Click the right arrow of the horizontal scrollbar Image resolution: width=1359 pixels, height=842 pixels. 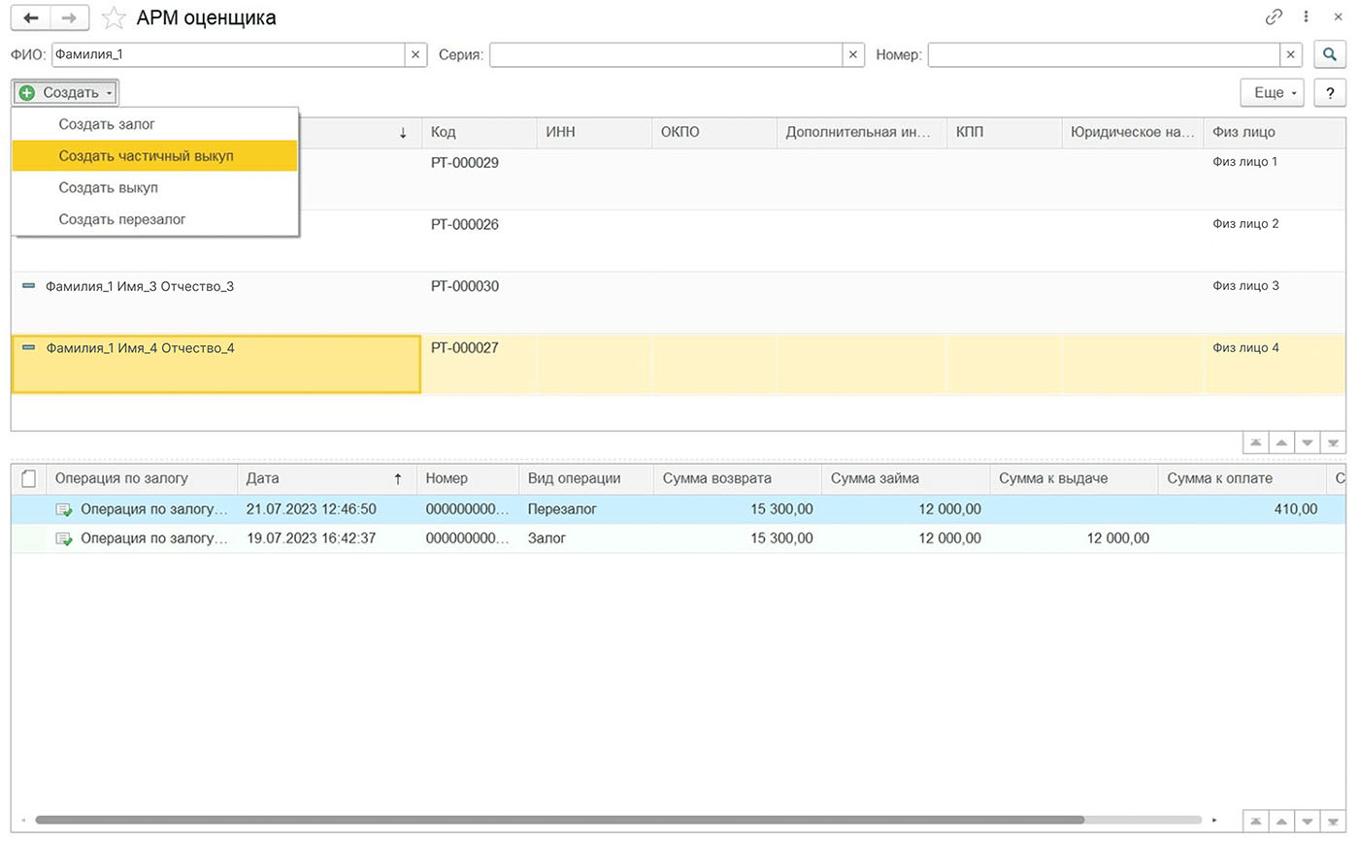tap(1214, 820)
